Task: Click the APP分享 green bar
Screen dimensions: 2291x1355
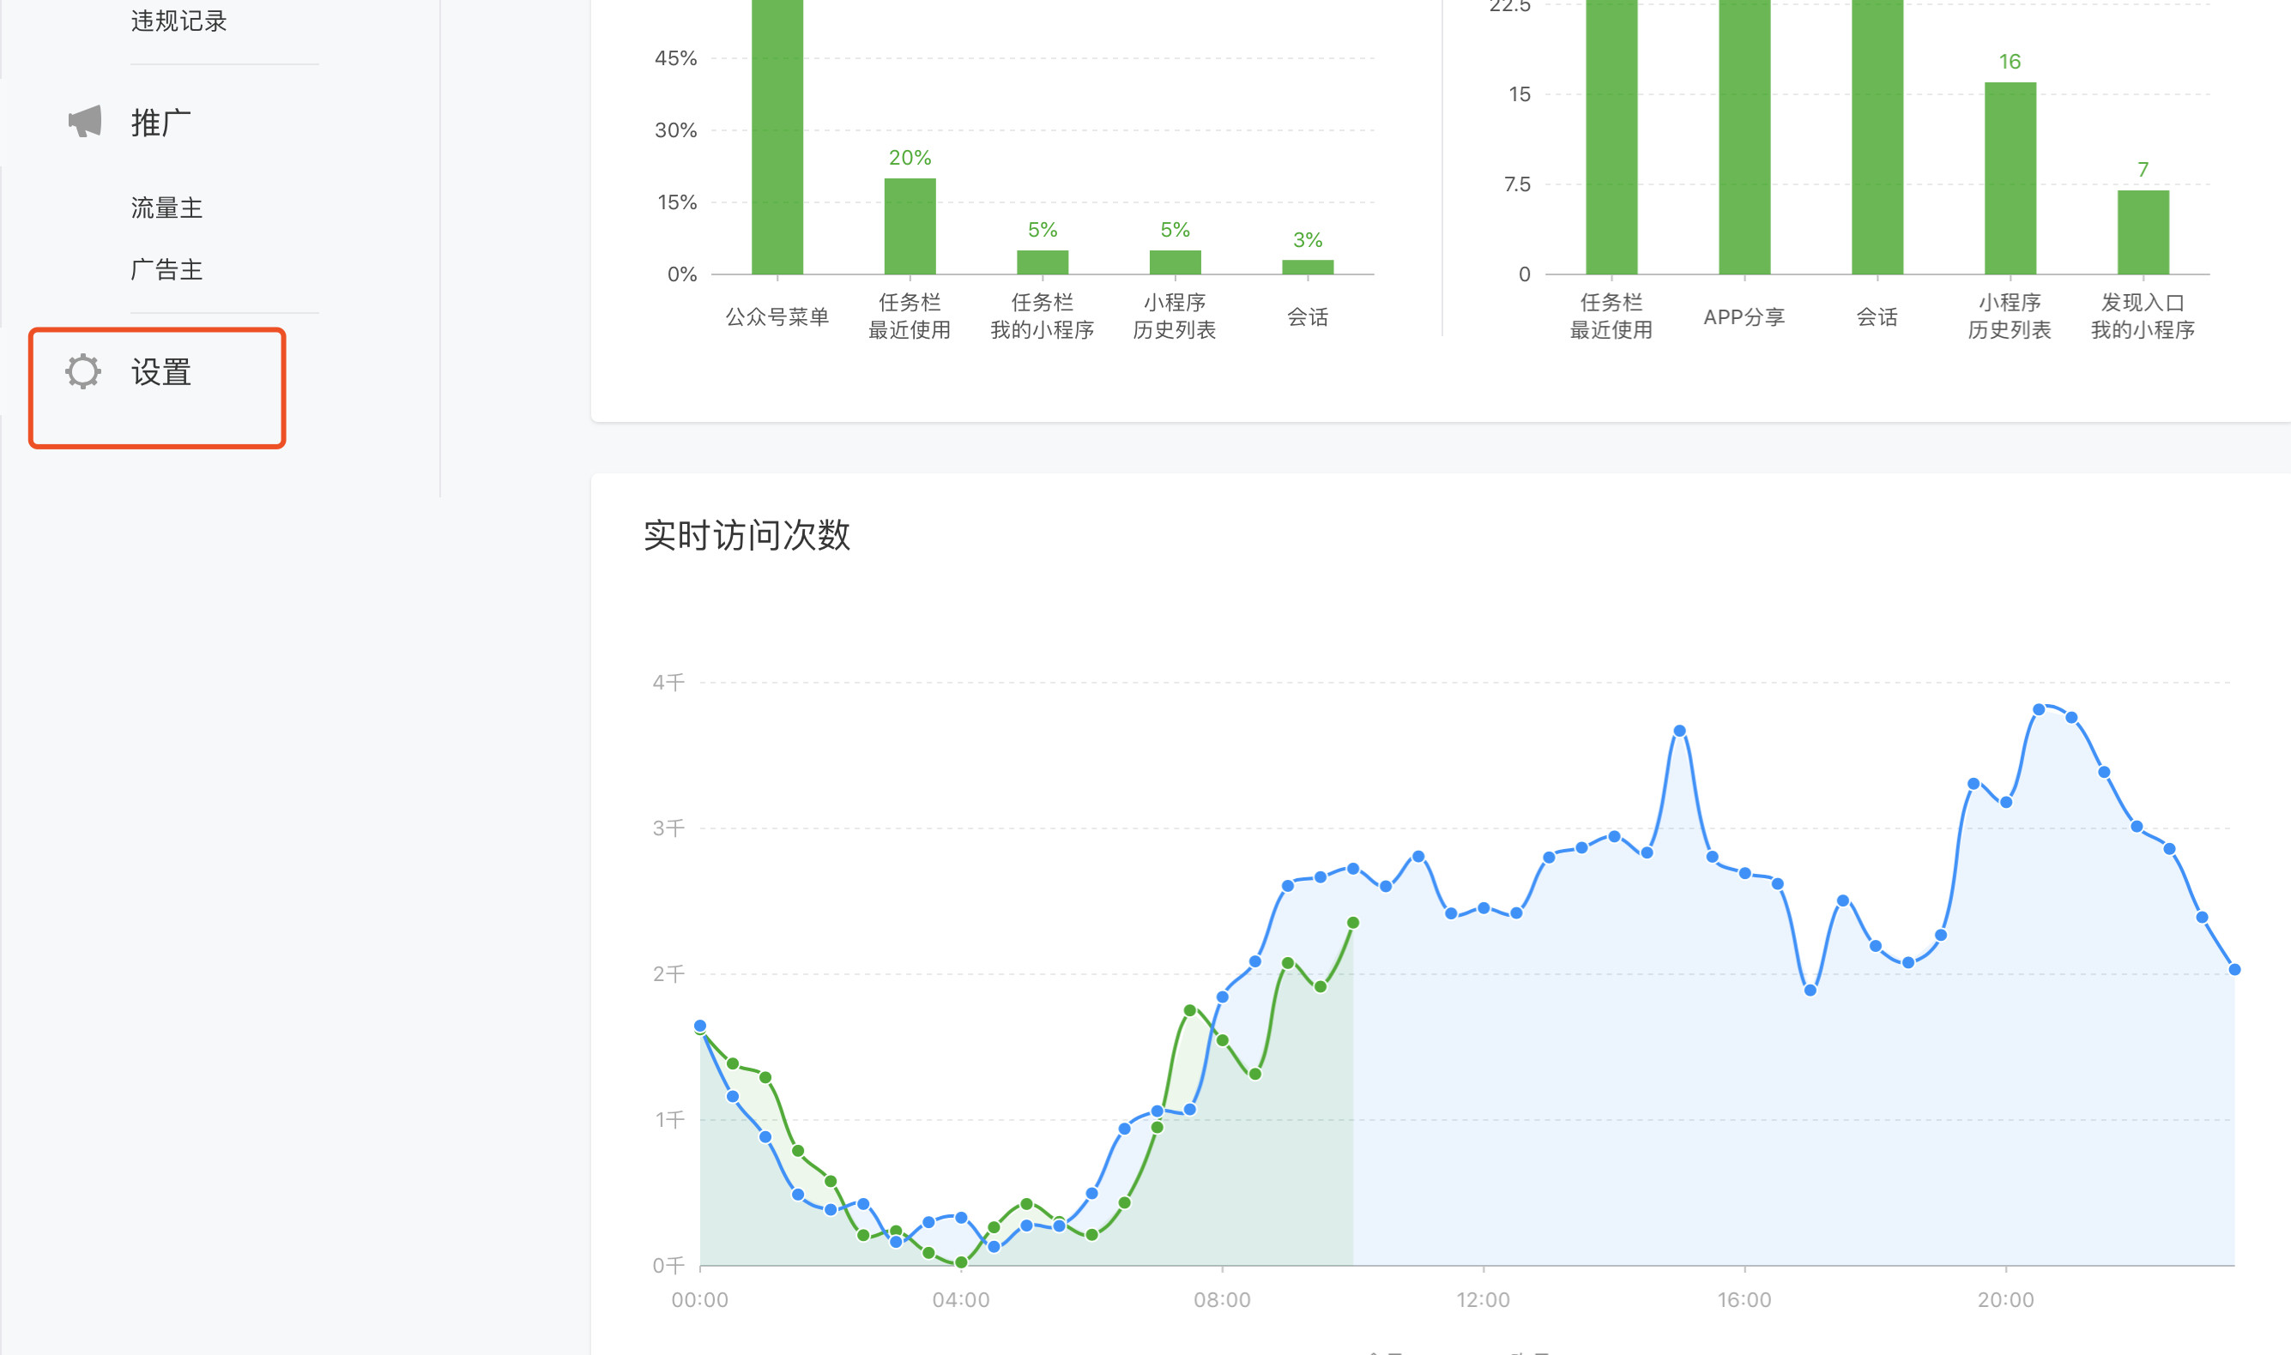Action: coord(1744,137)
